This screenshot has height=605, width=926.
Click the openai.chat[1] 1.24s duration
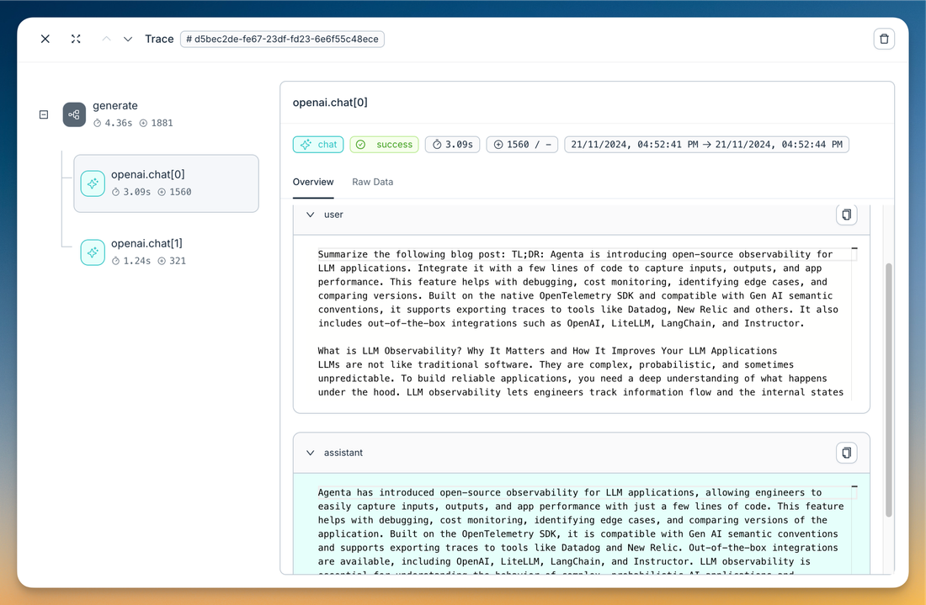pos(131,261)
